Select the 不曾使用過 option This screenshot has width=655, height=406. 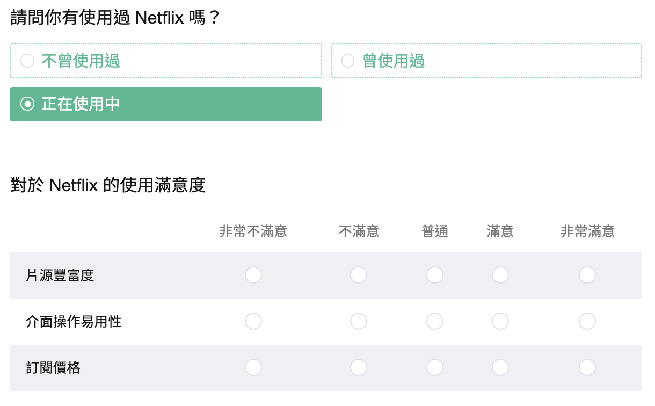(165, 61)
